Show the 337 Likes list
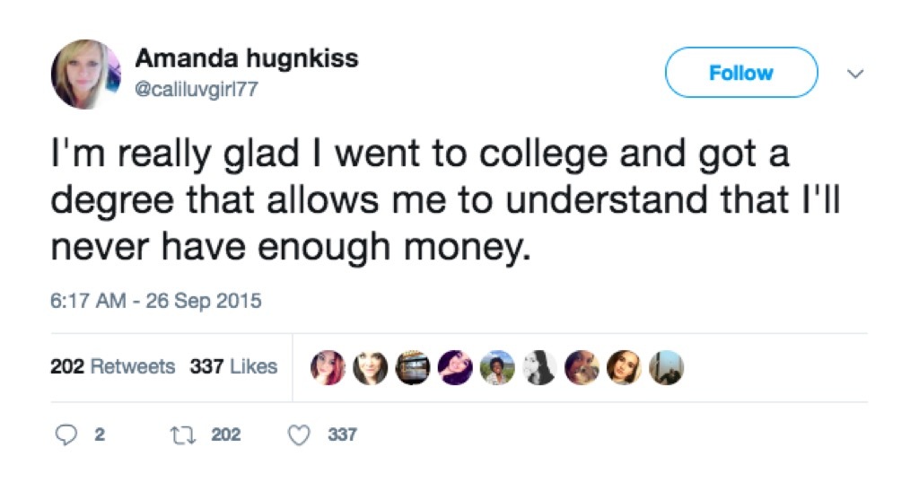Image resolution: width=919 pixels, height=483 pixels. click(x=233, y=366)
